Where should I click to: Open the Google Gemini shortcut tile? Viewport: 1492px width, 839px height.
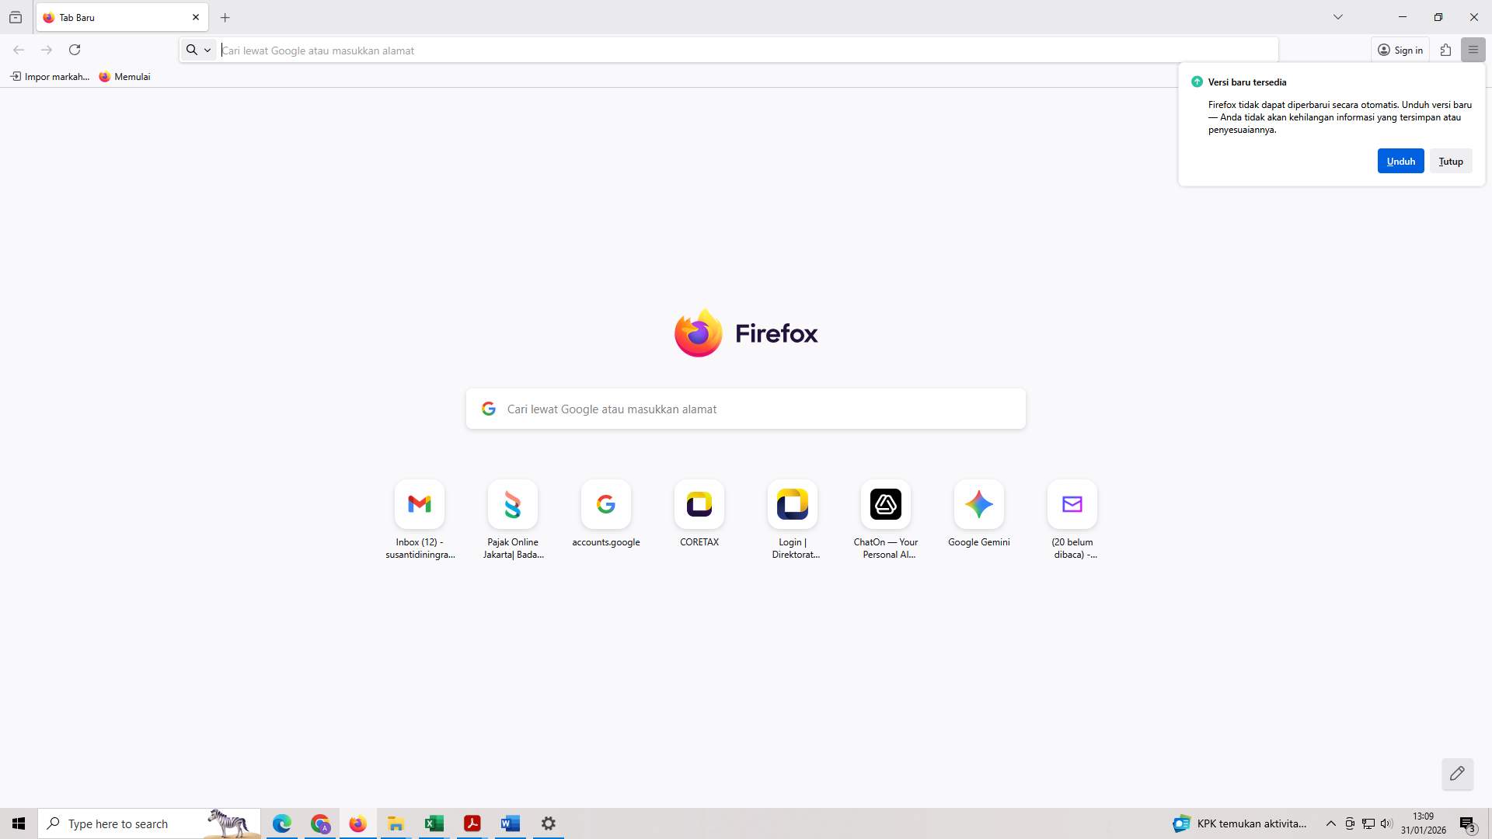coord(978,505)
